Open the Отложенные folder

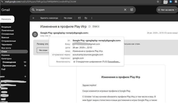7,34
